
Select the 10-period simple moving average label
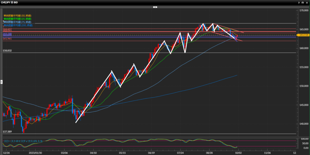17,15
